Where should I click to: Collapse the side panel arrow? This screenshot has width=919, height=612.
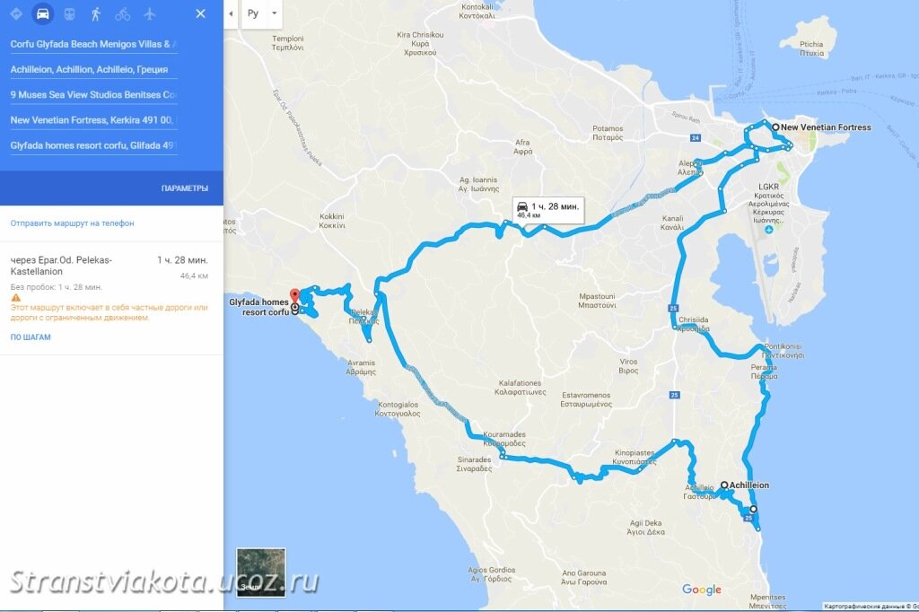point(231,13)
